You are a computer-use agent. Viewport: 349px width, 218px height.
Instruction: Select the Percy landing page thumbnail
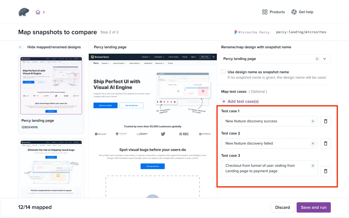pos(51,85)
